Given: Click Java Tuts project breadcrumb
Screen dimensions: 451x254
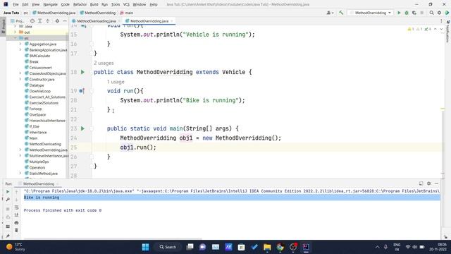Looking at the screenshot, I should pyautogui.click(x=11, y=13).
